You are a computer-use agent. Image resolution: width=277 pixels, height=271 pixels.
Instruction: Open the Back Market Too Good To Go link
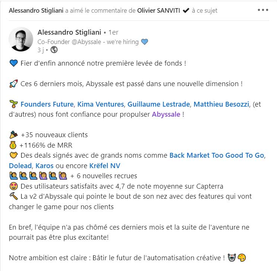pos(217,155)
